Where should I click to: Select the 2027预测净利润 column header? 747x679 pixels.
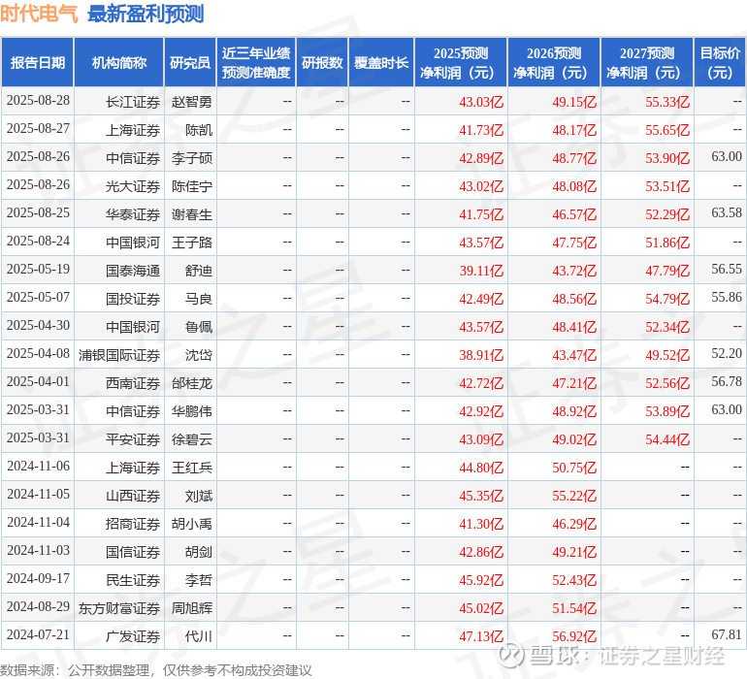tap(647, 62)
